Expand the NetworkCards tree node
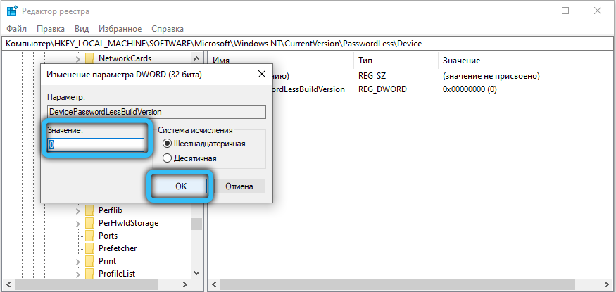The height and width of the screenshot is (292, 616). 78,58
